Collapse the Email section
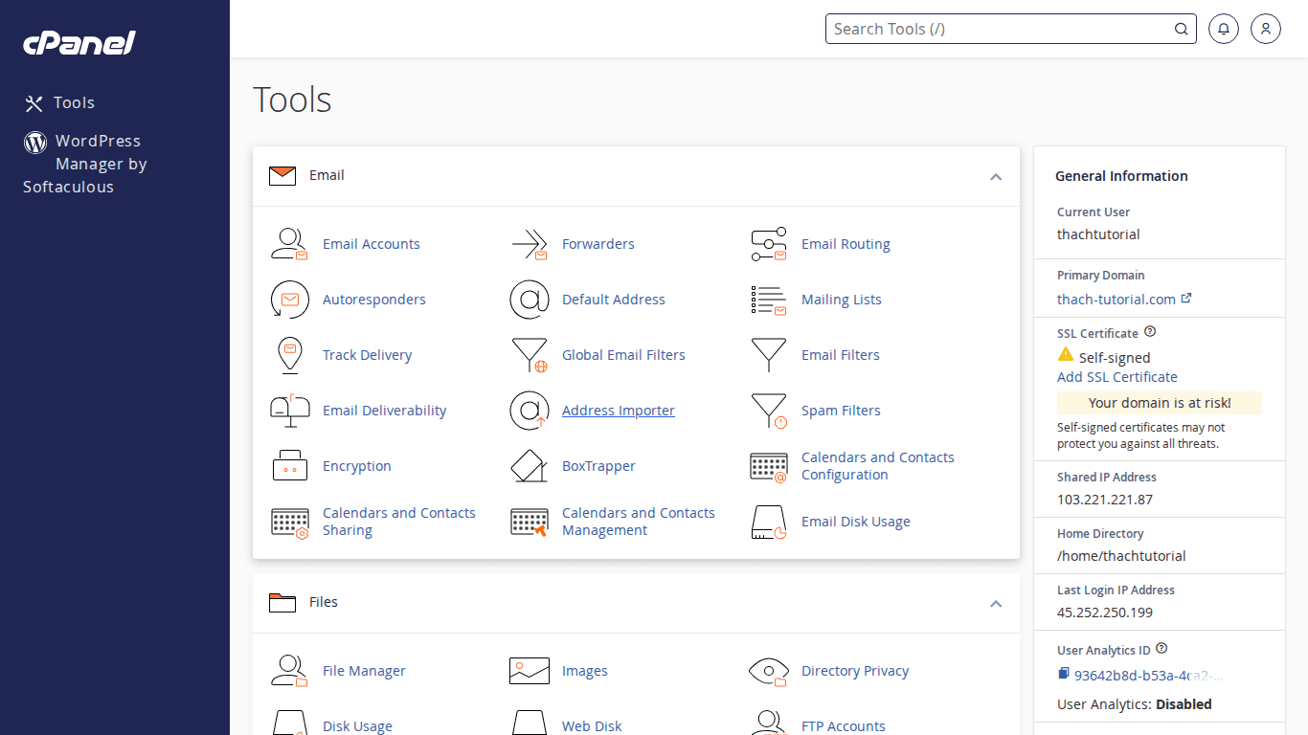 pos(996,176)
